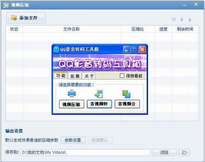205x162 pixels.
Task: Click the QQ影音转码工具箱 title bar icon
Action: click(56, 49)
